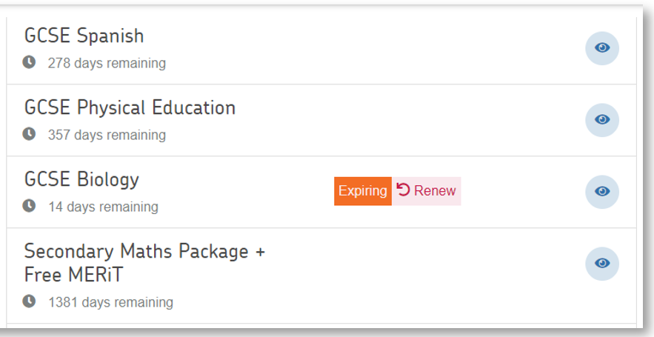
Task: View GCSE Biology using its eye icon
Action: click(x=602, y=192)
